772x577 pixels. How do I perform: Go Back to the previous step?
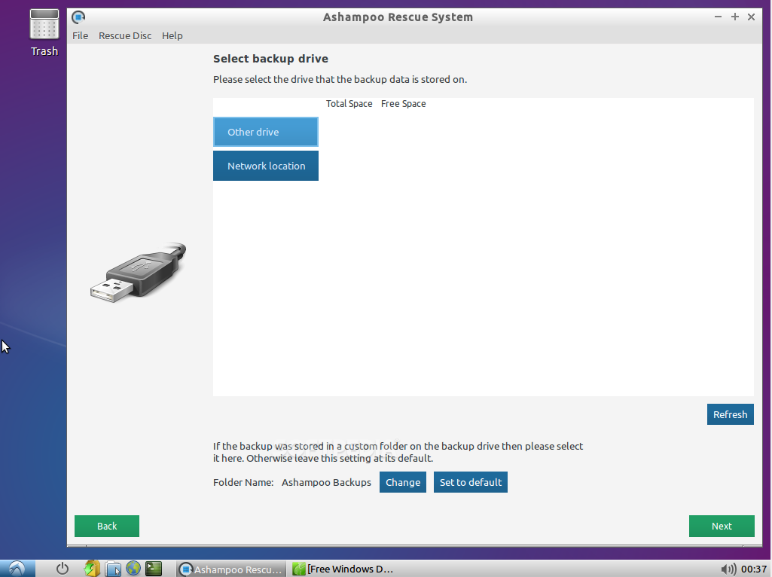point(107,527)
